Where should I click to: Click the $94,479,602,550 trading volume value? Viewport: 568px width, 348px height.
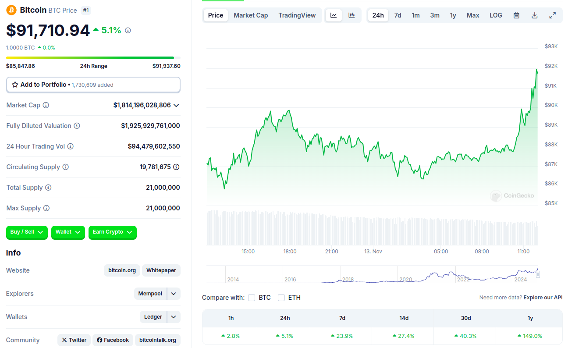(x=154, y=146)
